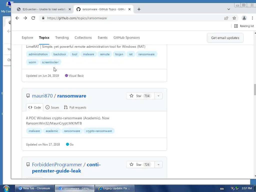Open the Windows Start menu orb
Image resolution: width=256 pixels, height=192 pixels.
6,188
